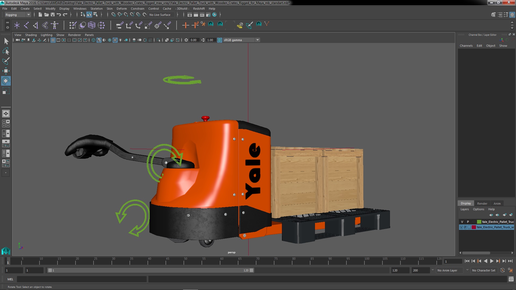This screenshot has height=290, width=516.
Task: Open shelf options gear menu
Action: coord(8,27)
